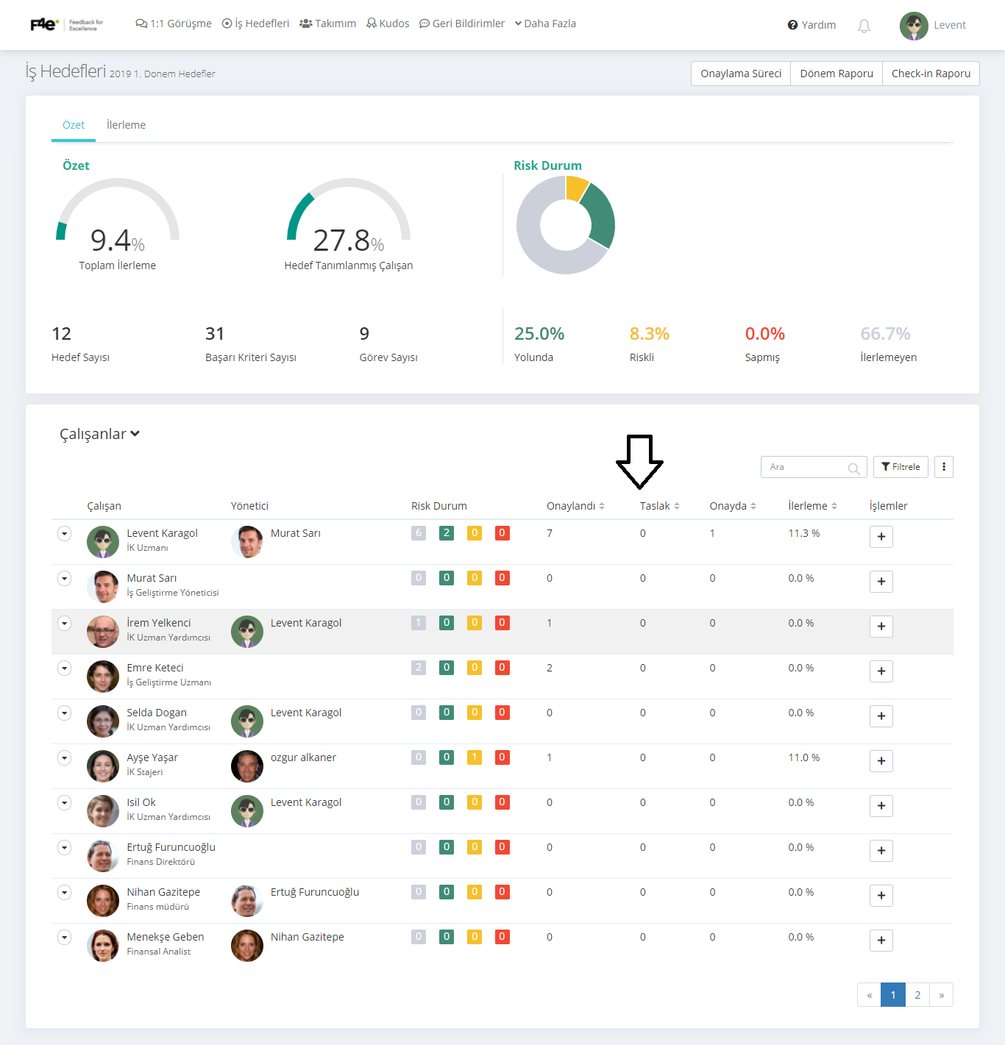Image resolution: width=1005 pixels, height=1045 pixels.
Task: Open Onaylama Süreci
Action: coord(741,74)
